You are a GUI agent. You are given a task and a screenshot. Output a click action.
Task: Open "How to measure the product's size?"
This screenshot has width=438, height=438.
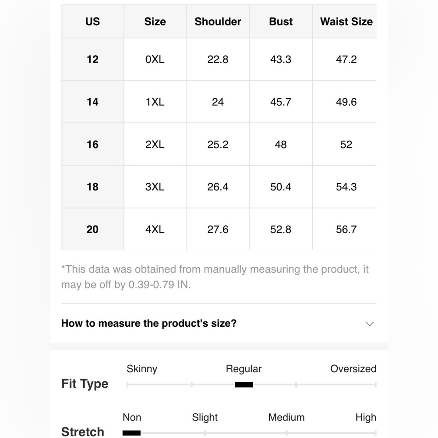148,323
